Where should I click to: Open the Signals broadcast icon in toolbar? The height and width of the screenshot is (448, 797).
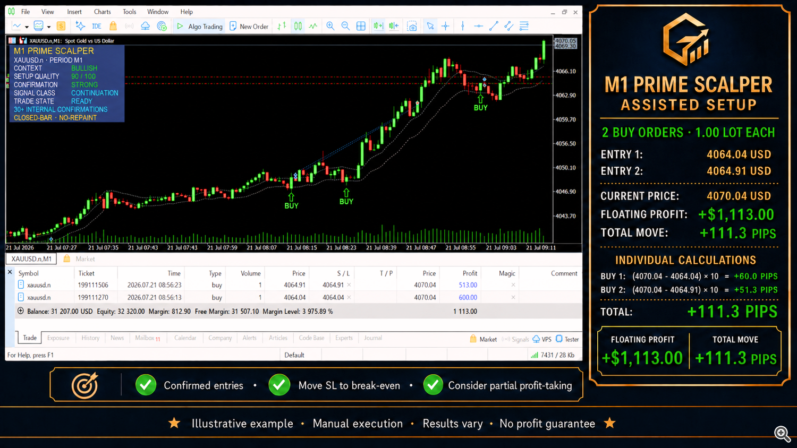click(x=129, y=26)
